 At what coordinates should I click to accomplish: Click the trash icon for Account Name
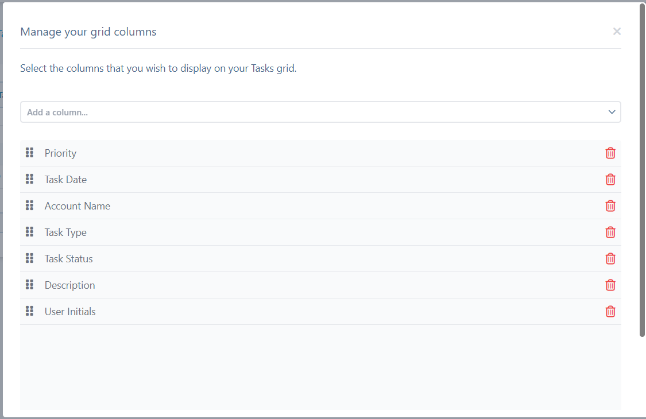610,205
